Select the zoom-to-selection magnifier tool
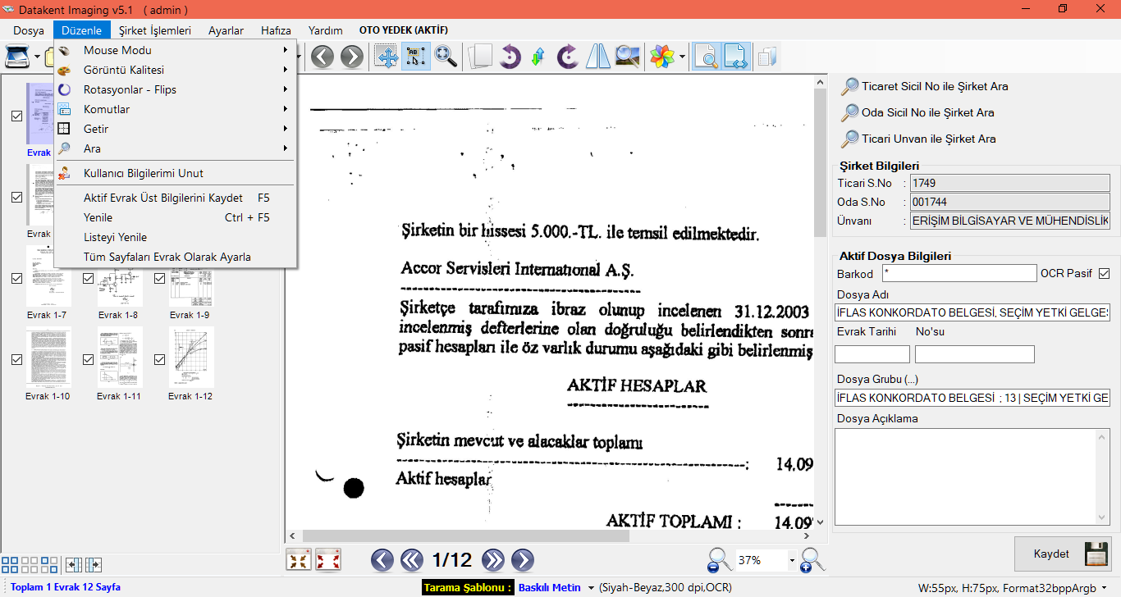This screenshot has height=597, width=1121. tap(446, 57)
